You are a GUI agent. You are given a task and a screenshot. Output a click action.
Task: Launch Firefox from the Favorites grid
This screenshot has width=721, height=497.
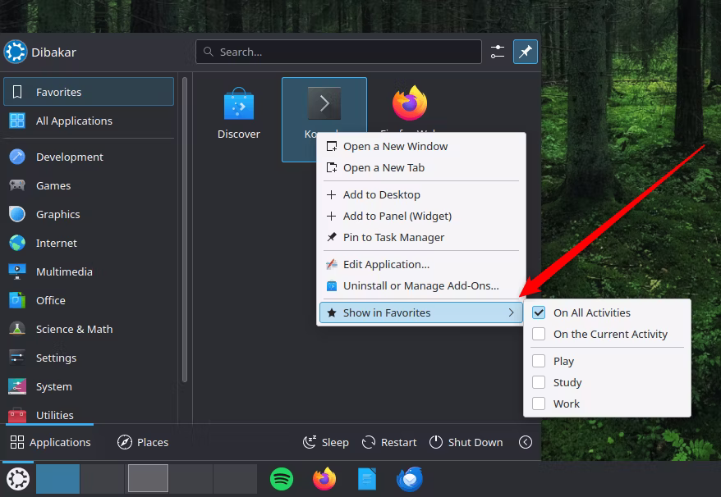(x=409, y=105)
